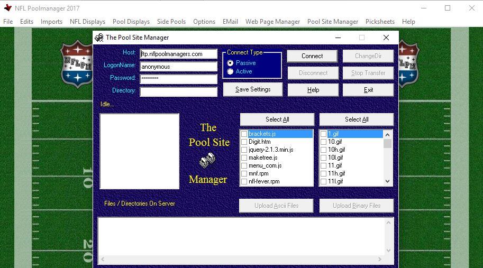
Task: Check the maketree.js checkbox
Action: tap(244, 158)
